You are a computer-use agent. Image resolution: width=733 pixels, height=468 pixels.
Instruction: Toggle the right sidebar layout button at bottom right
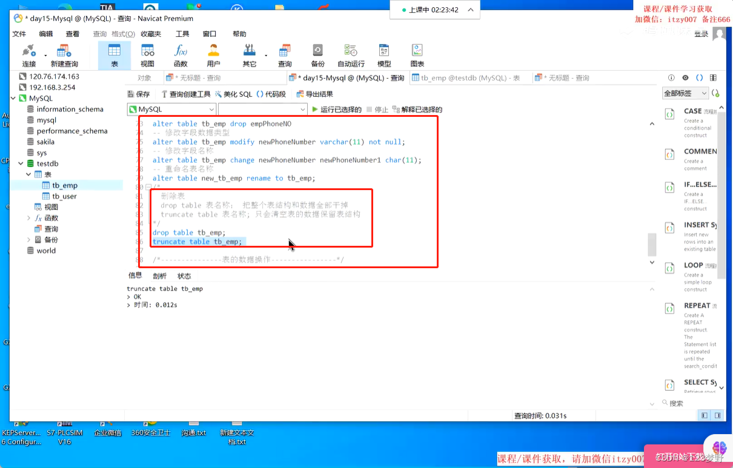[x=718, y=415]
